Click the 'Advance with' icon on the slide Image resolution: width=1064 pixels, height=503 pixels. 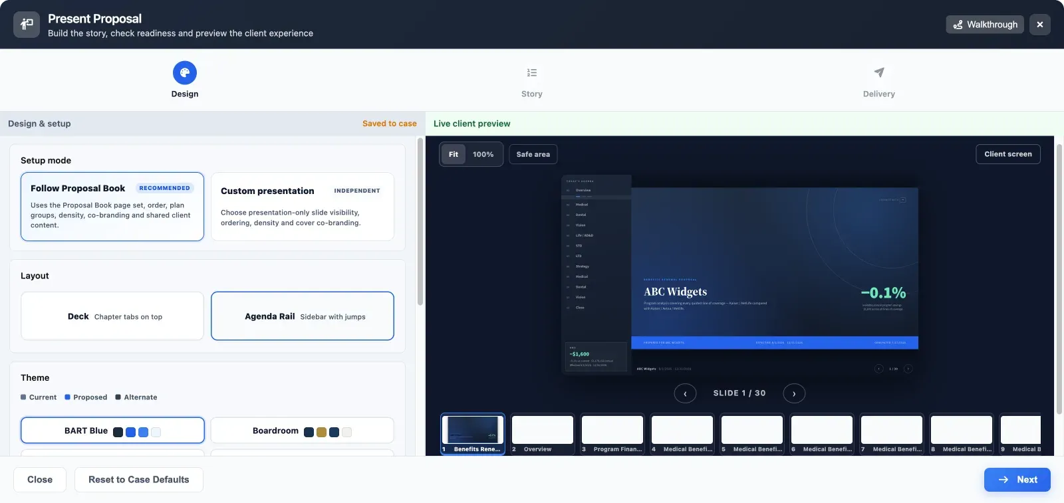(x=903, y=199)
